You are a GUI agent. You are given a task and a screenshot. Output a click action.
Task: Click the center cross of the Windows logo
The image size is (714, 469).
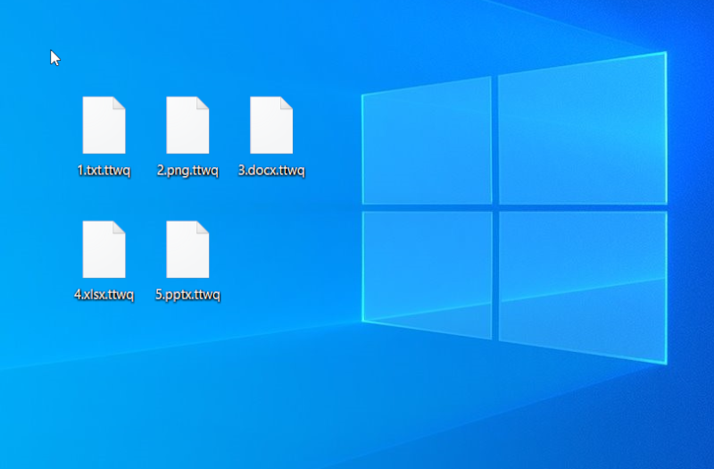(x=495, y=207)
